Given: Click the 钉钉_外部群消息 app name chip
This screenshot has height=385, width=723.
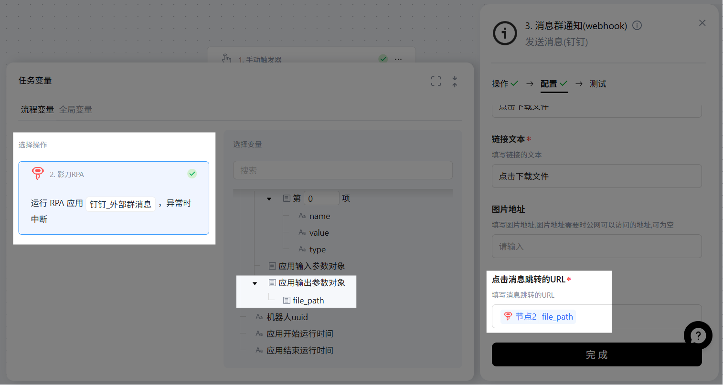Looking at the screenshot, I should click(120, 204).
